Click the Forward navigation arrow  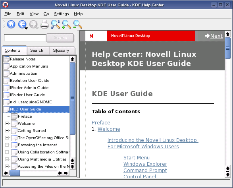[33, 24]
